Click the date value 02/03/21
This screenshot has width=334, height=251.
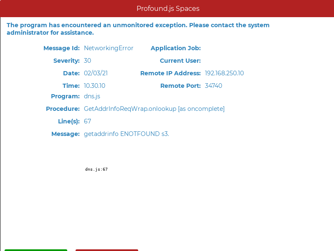point(96,73)
